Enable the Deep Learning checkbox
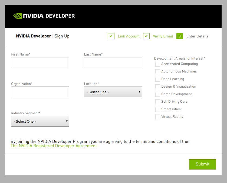 [x=158, y=79]
